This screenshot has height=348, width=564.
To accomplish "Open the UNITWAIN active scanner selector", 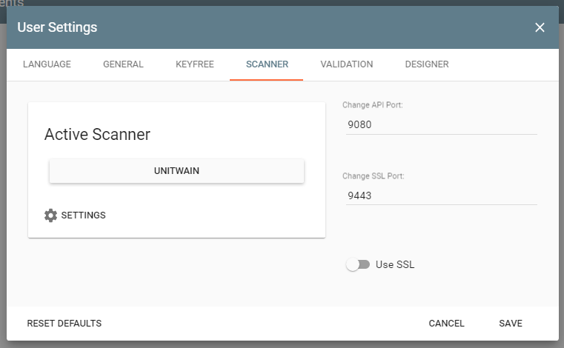I will [x=176, y=170].
